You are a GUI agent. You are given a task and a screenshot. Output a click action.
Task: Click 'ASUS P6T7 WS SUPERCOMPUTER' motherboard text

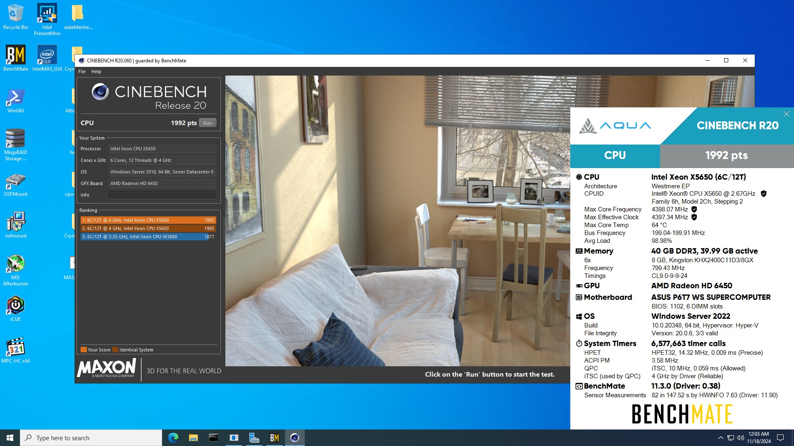click(711, 297)
